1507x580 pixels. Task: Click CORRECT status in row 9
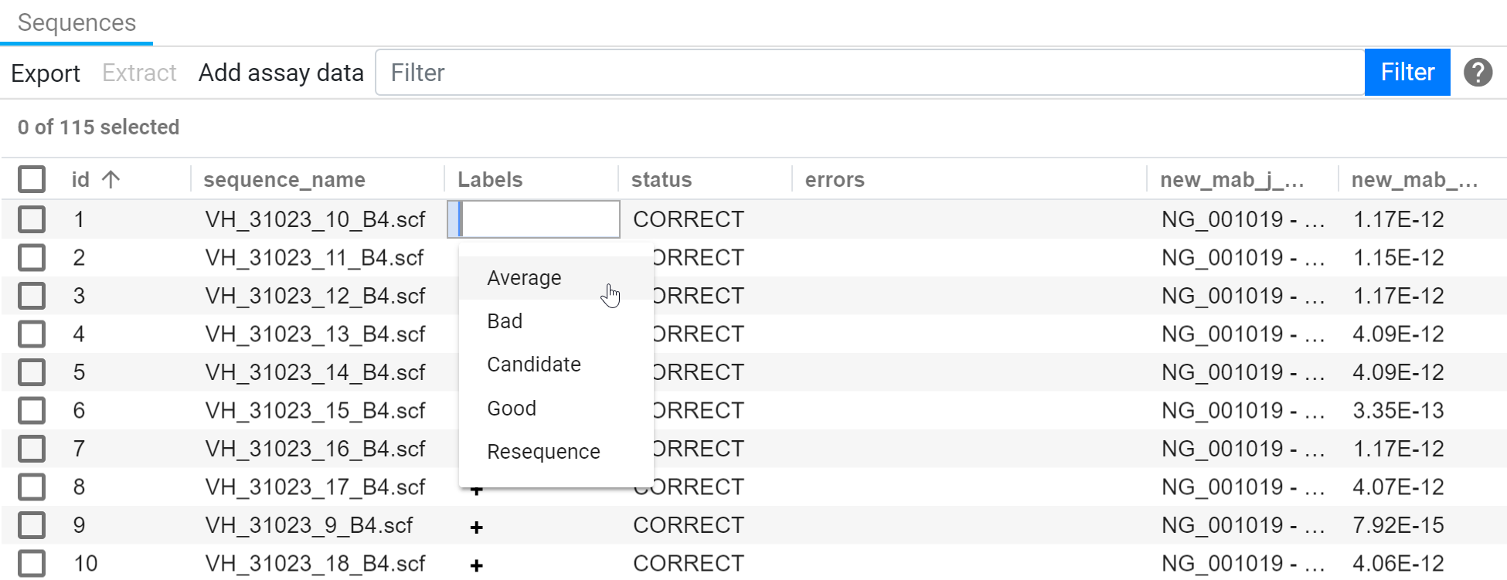pyautogui.click(x=689, y=525)
